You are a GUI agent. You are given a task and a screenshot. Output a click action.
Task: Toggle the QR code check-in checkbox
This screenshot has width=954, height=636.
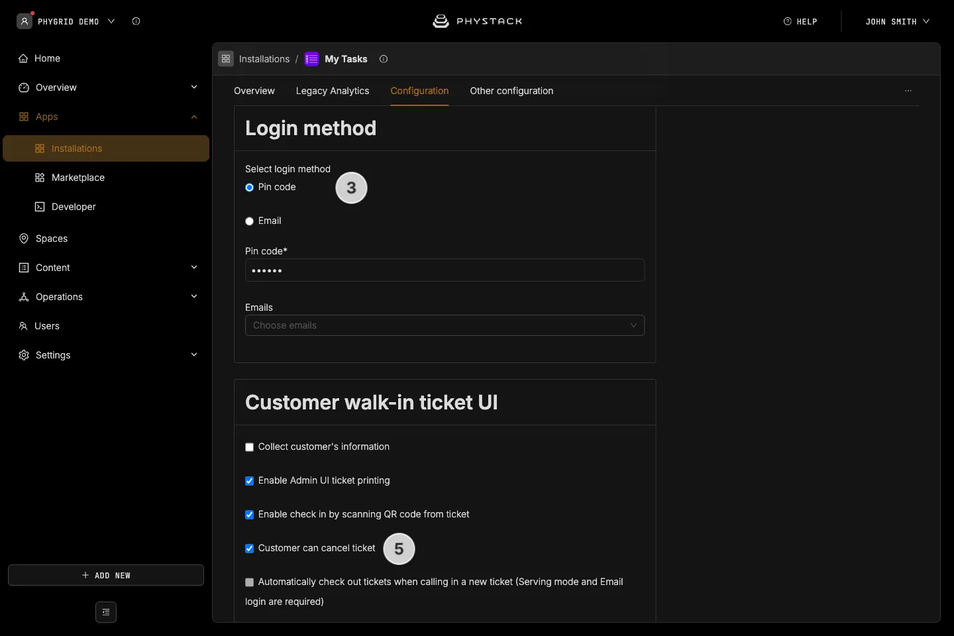pos(250,515)
